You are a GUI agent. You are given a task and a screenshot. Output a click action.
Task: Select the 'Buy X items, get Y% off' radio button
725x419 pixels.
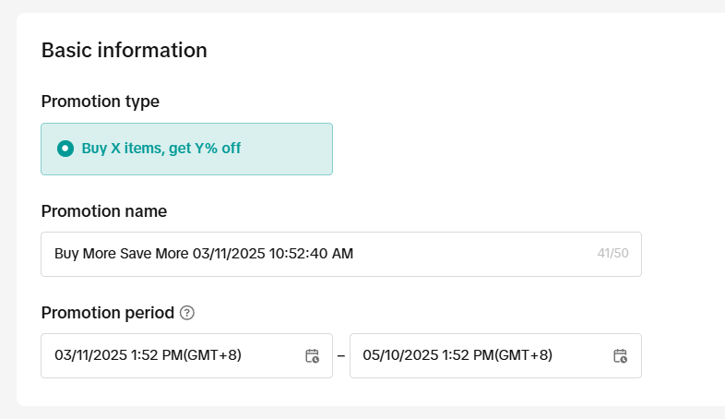(x=65, y=149)
